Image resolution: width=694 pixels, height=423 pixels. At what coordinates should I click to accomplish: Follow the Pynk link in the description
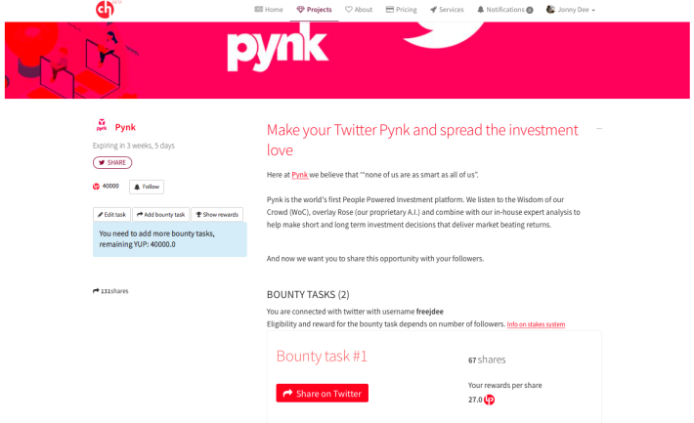[300, 175]
